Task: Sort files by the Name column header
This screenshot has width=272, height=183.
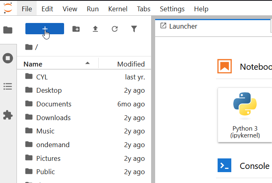Action: tap(58, 64)
